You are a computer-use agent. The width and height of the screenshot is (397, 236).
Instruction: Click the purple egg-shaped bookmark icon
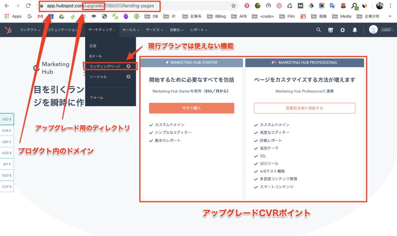[x=126, y=16]
